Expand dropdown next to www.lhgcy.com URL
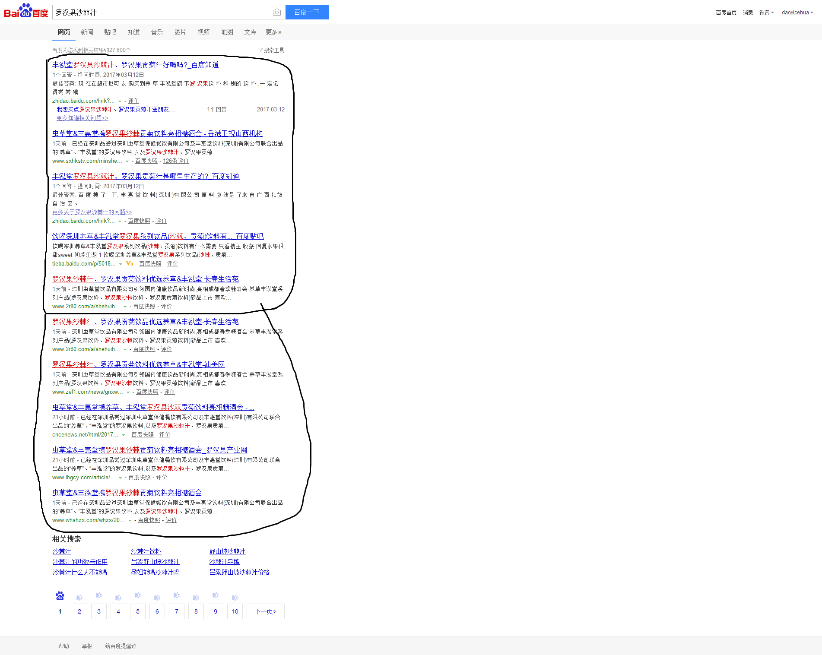Screen dimensions: 822x655 click(x=120, y=478)
